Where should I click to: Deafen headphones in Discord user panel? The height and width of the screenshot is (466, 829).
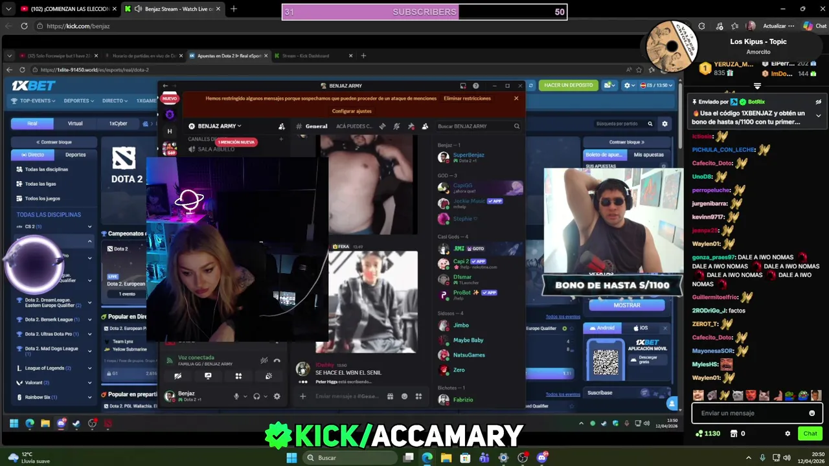click(256, 396)
